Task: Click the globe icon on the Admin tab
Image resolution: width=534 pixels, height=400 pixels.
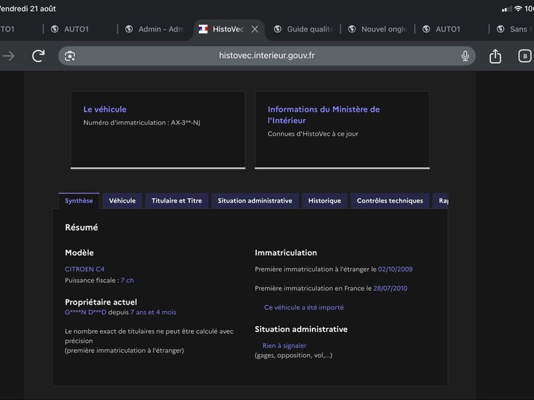Action: click(x=129, y=29)
